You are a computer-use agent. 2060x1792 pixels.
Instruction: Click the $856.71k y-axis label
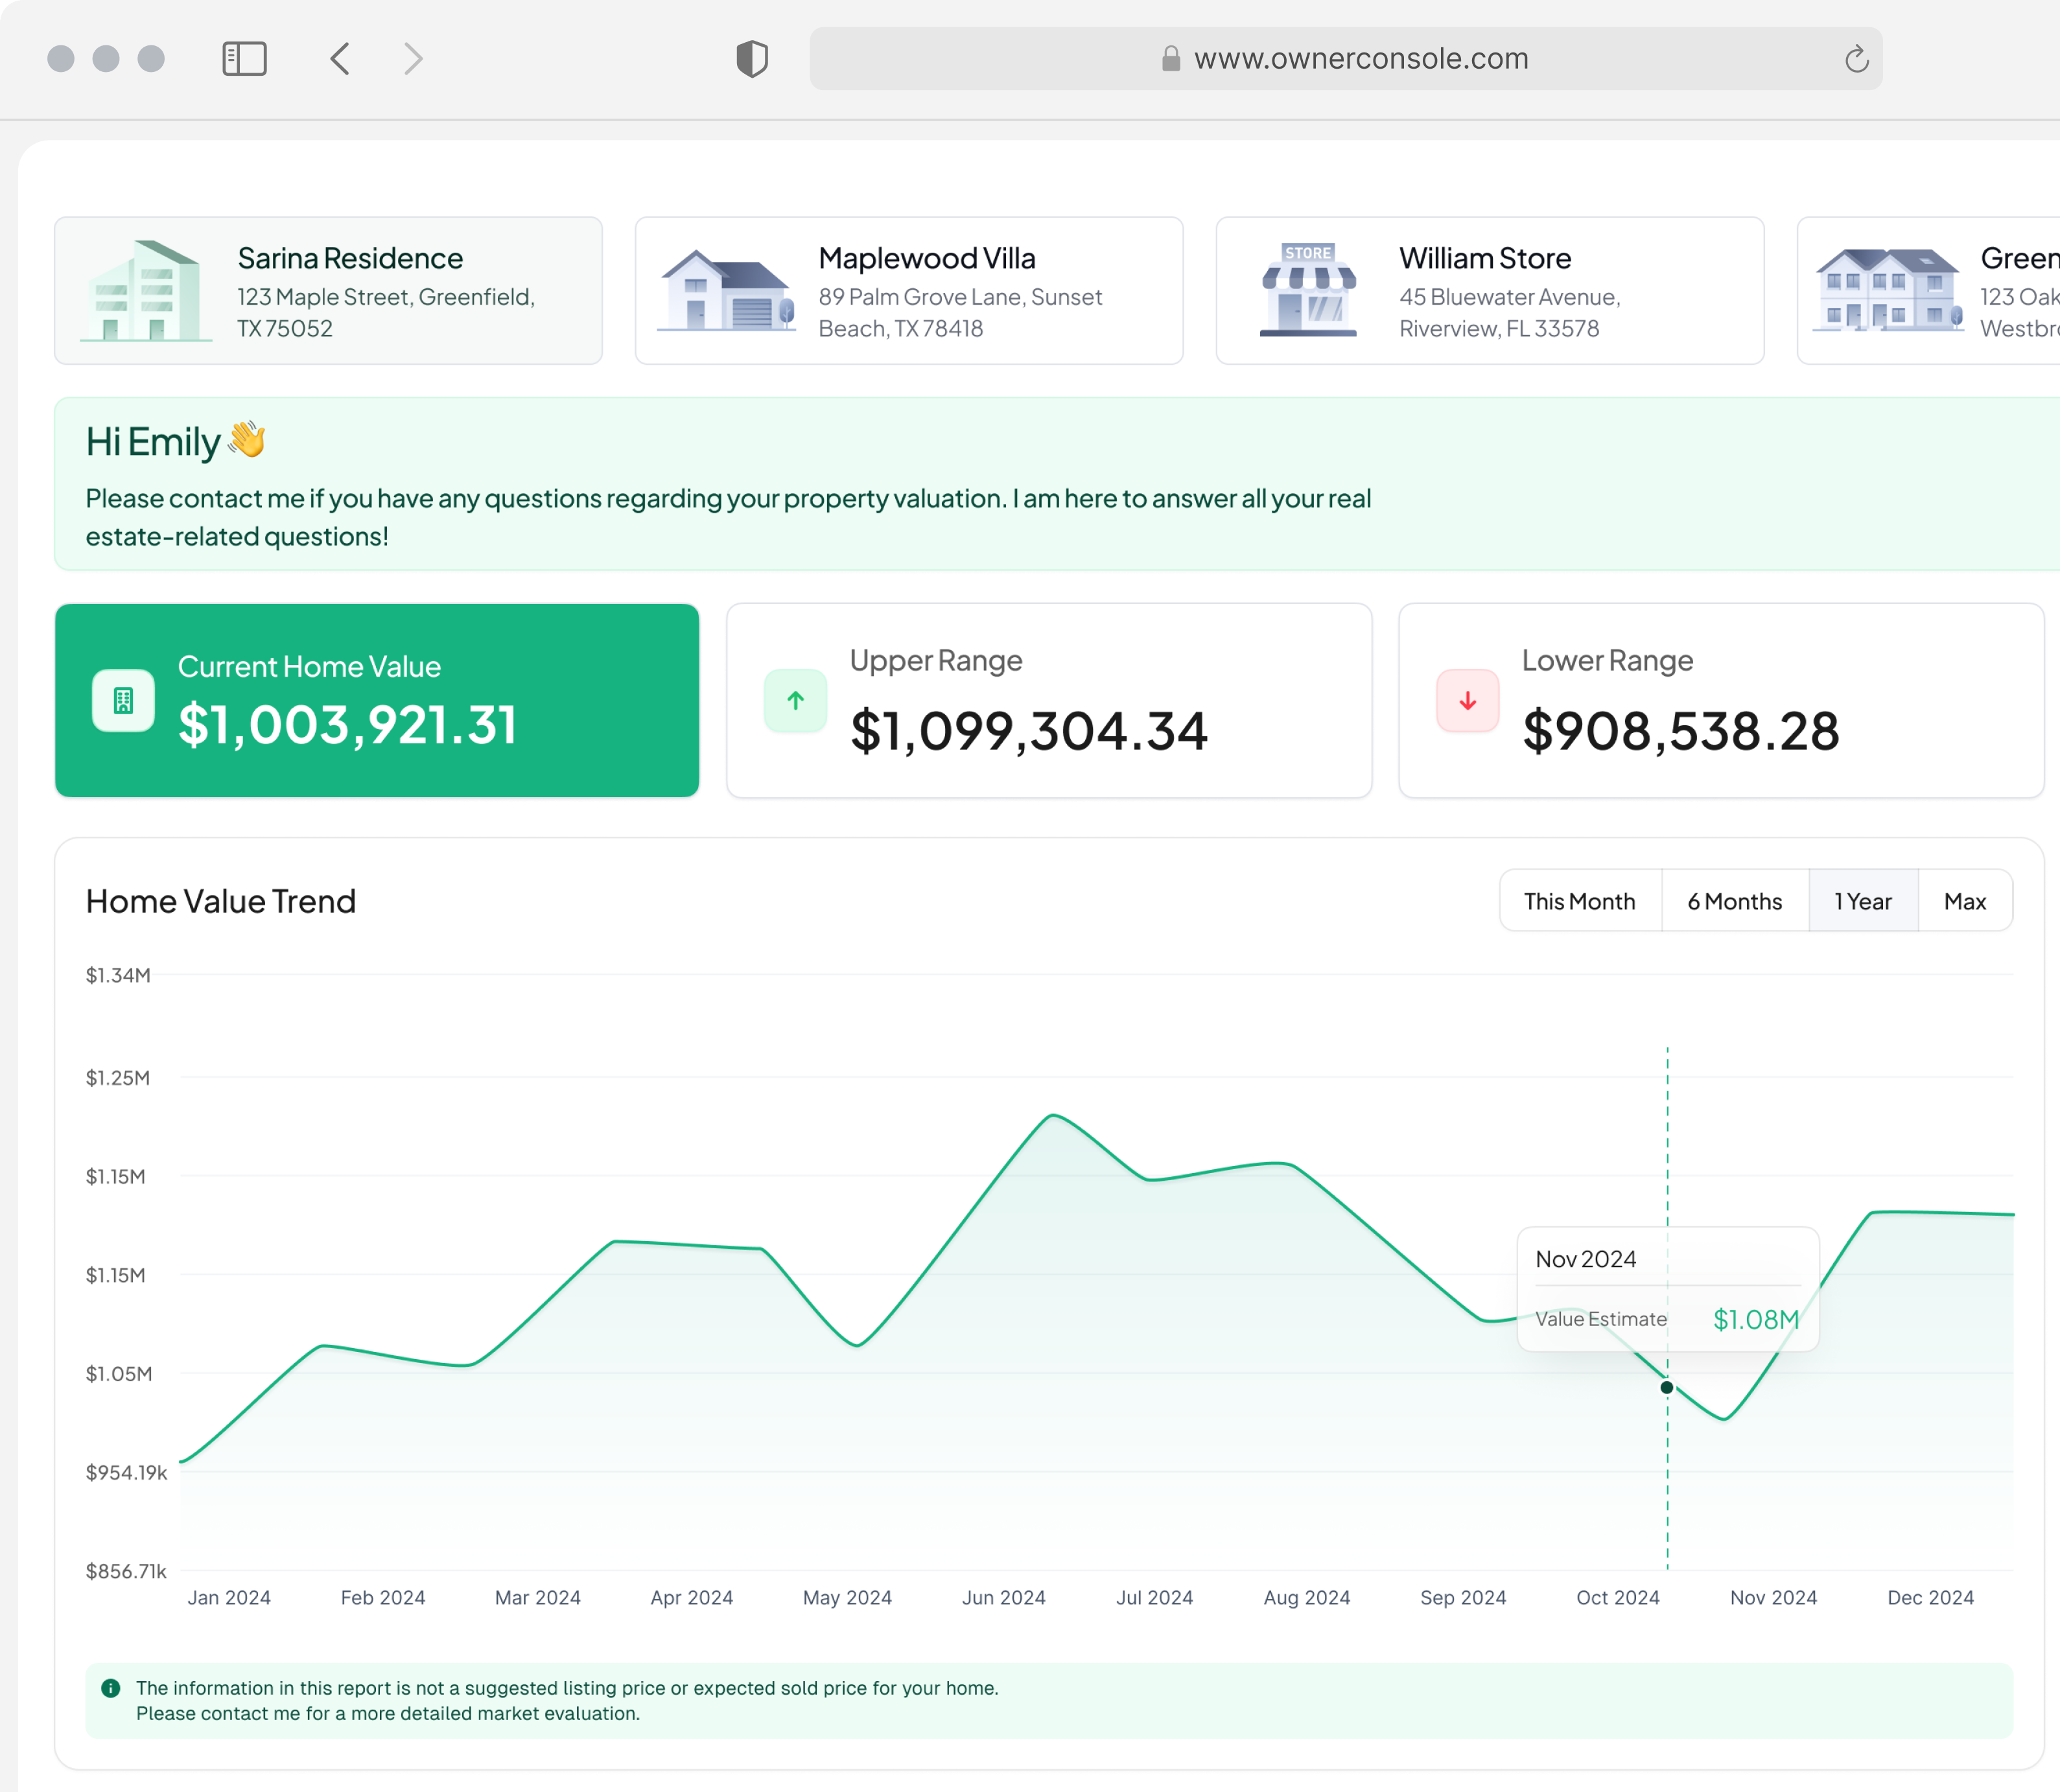126,1571
